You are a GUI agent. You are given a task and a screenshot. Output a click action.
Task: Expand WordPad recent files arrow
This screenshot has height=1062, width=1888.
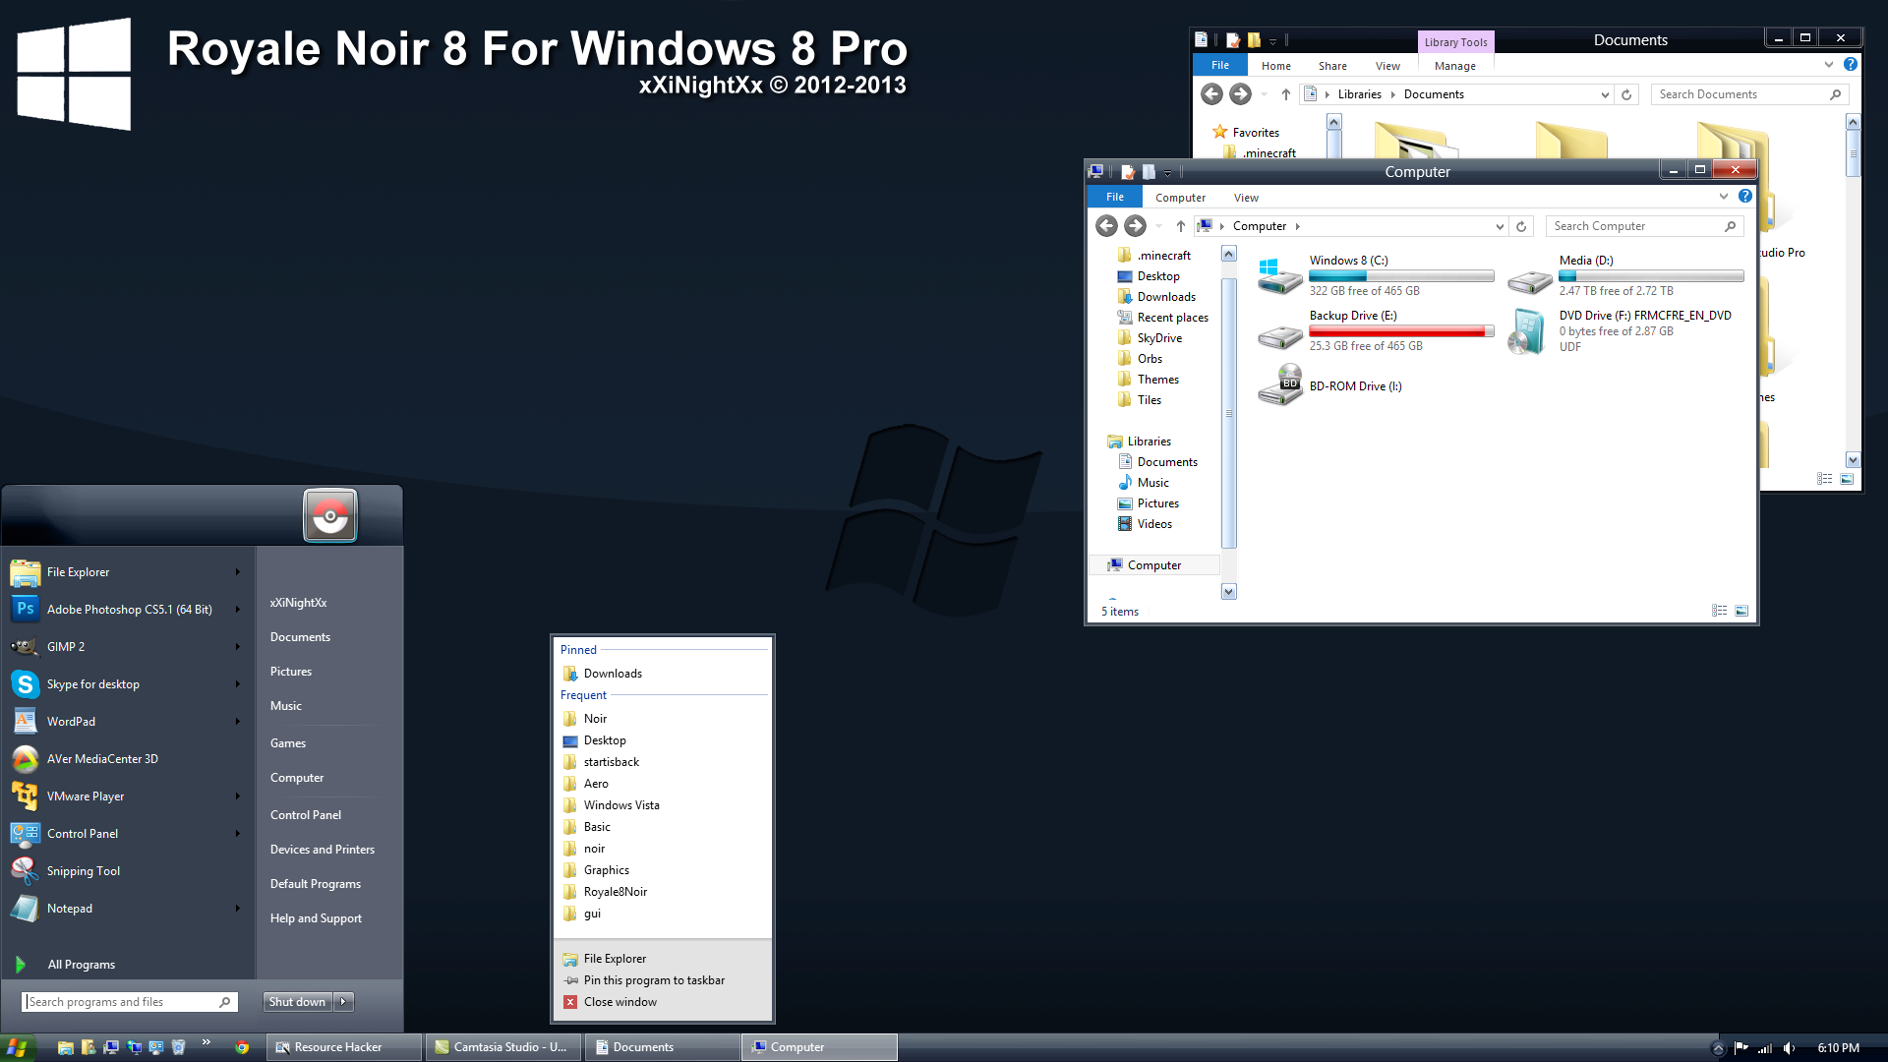pos(237,721)
